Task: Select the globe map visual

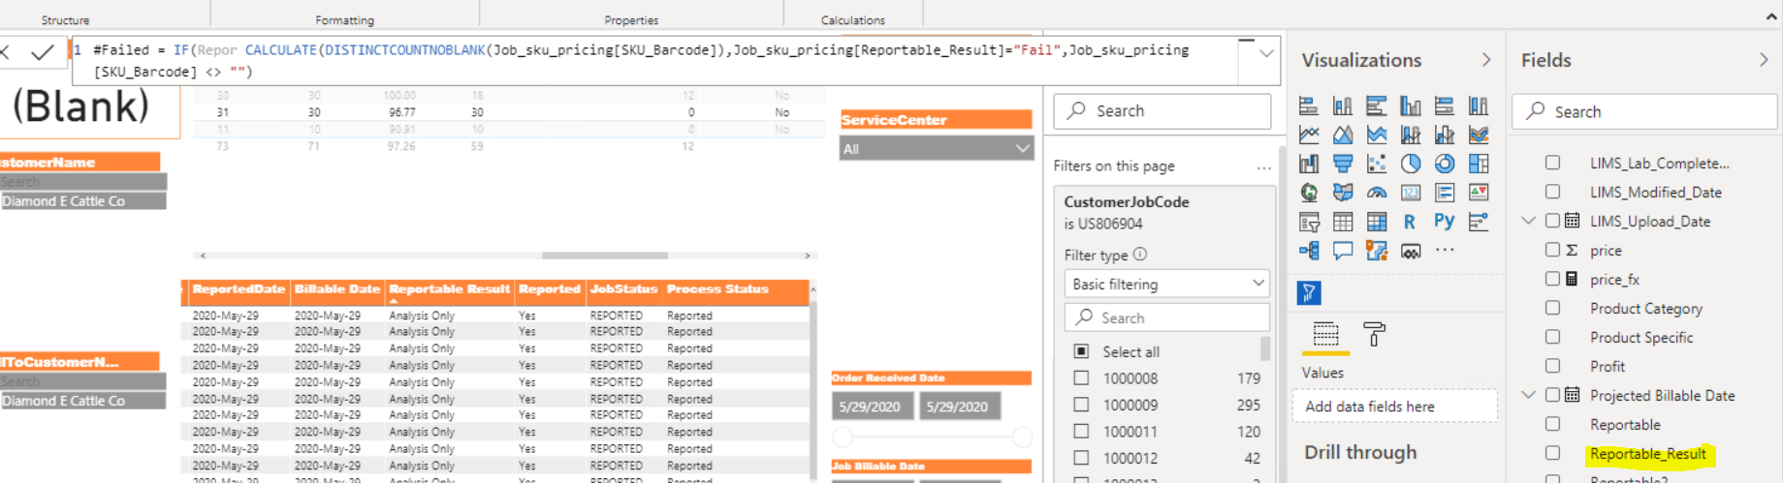Action: (x=1309, y=194)
